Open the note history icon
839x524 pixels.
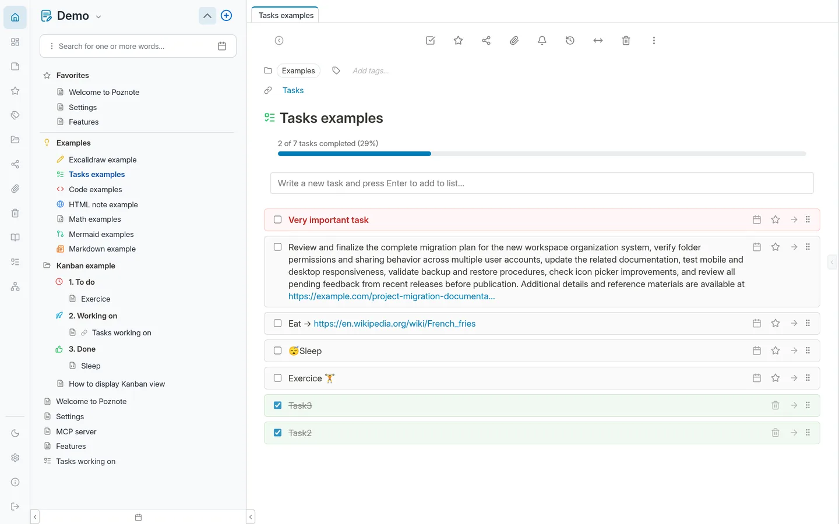(x=570, y=40)
